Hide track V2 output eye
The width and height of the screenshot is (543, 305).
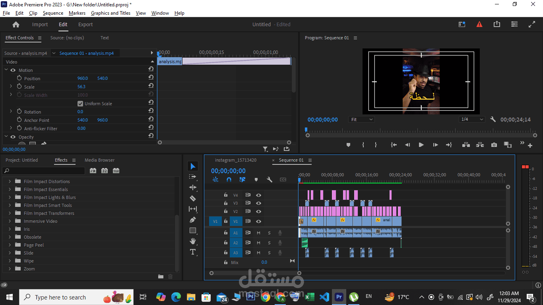coord(259,211)
